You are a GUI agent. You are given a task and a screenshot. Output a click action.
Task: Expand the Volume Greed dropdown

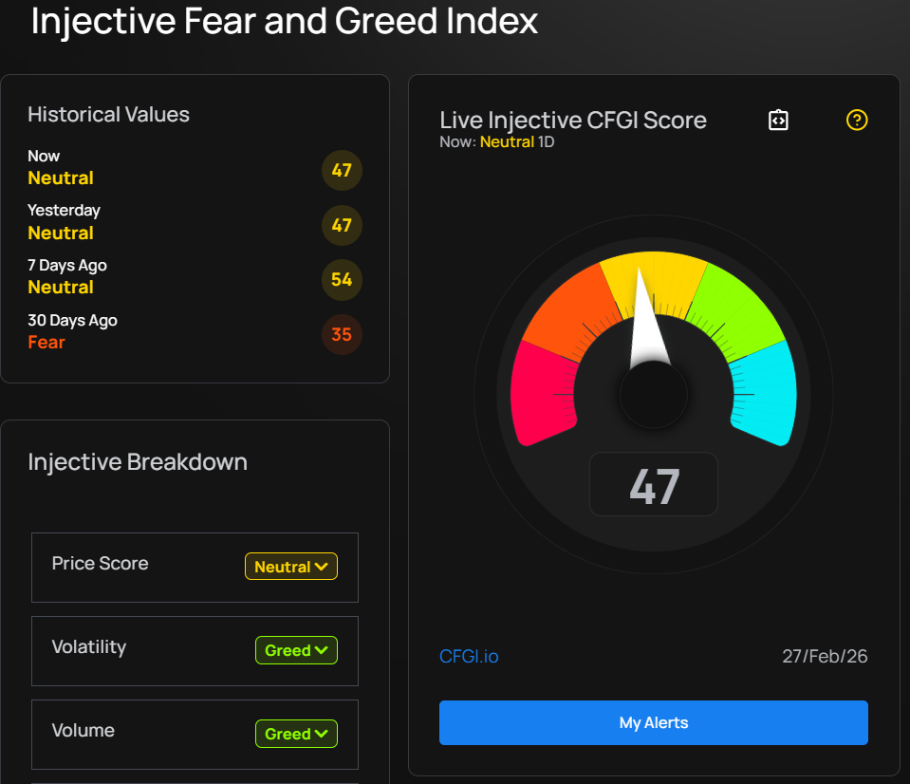(x=297, y=734)
